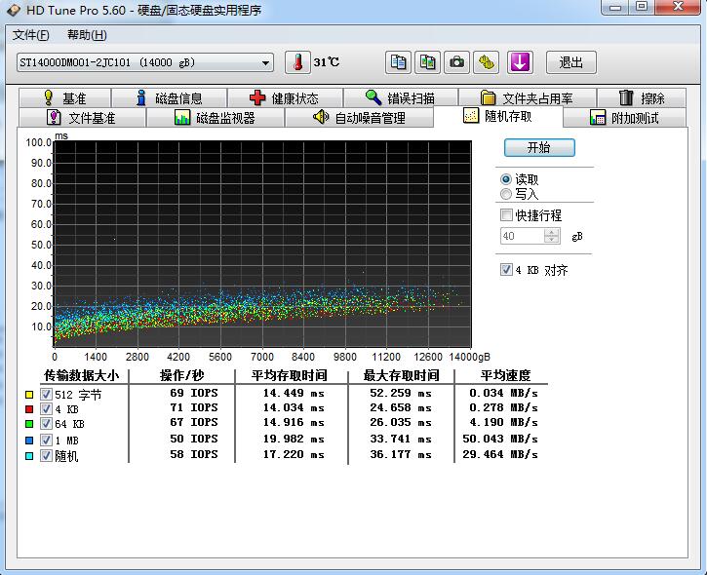
Task: Open the 磁盘监视器 tab
Action: (214, 118)
